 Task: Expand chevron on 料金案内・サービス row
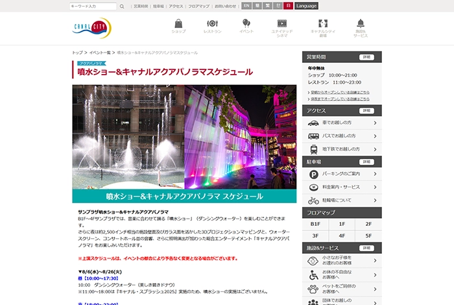tap(376, 188)
